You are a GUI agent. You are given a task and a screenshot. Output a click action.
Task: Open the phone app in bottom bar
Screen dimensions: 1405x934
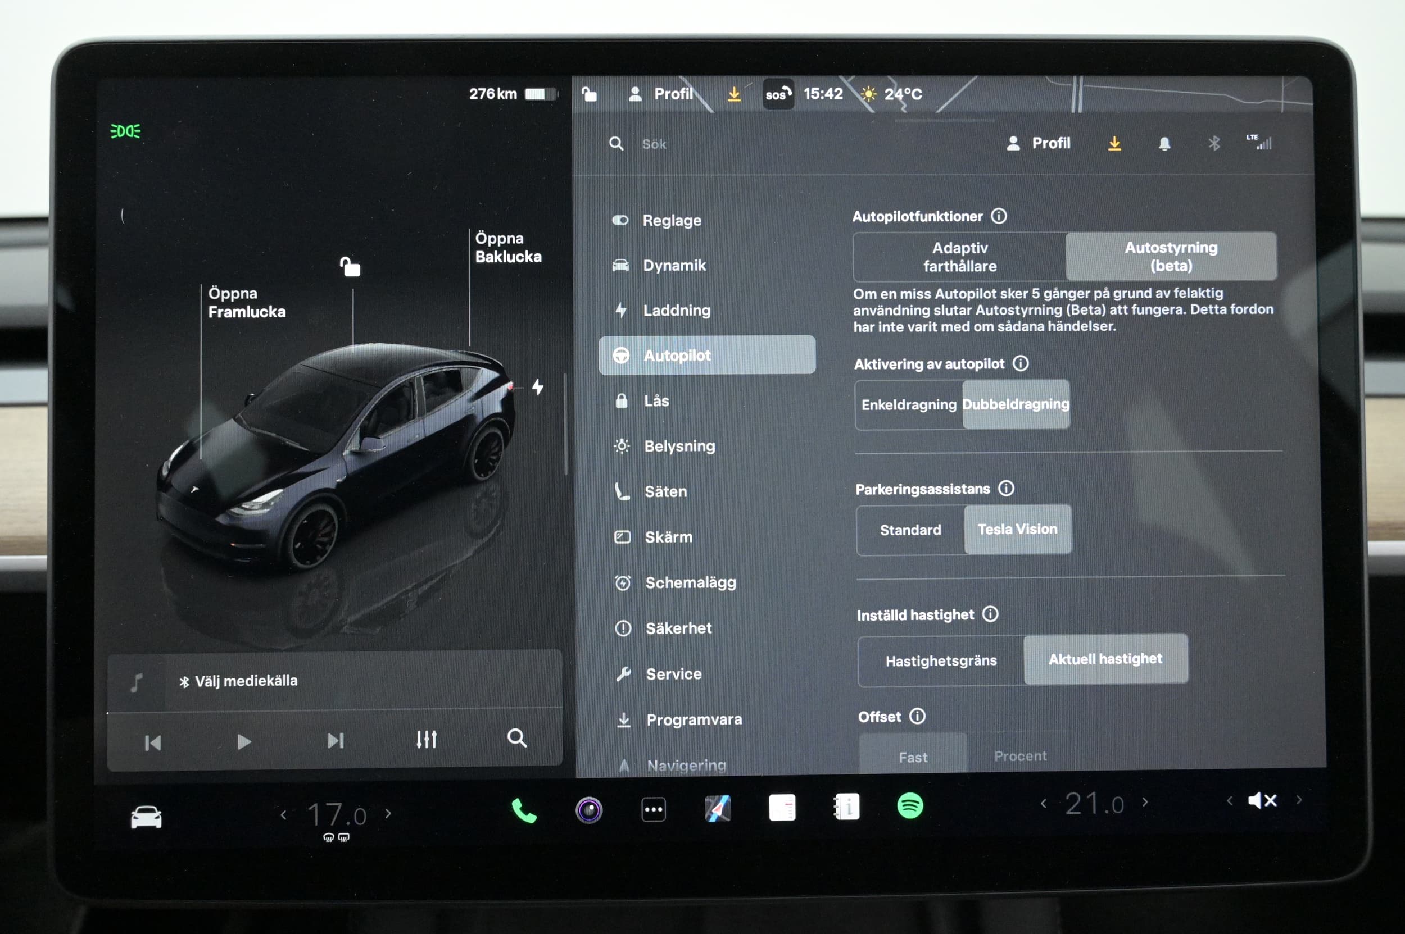click(524, 810)
